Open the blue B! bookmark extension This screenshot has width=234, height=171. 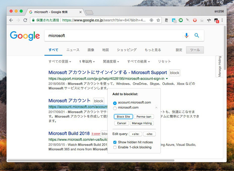(x=174, y=20)
